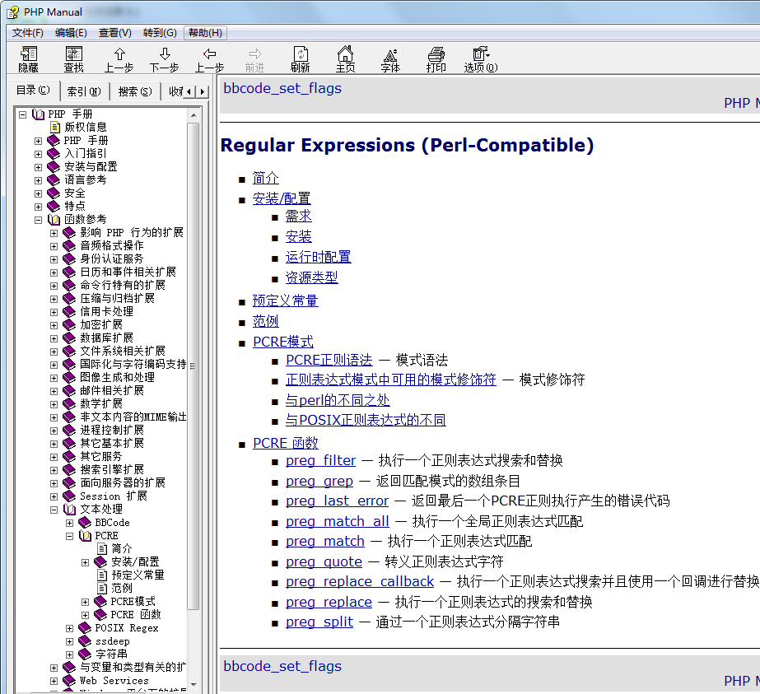Open the 运行时配置 link

[318, 257]
